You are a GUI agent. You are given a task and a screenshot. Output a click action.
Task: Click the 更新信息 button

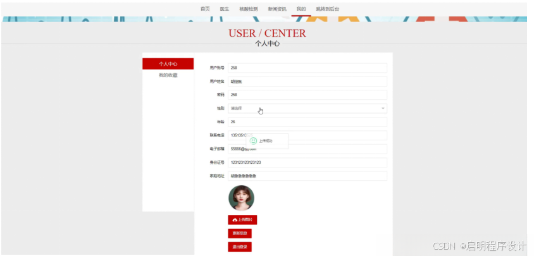[x=240, y=233]
